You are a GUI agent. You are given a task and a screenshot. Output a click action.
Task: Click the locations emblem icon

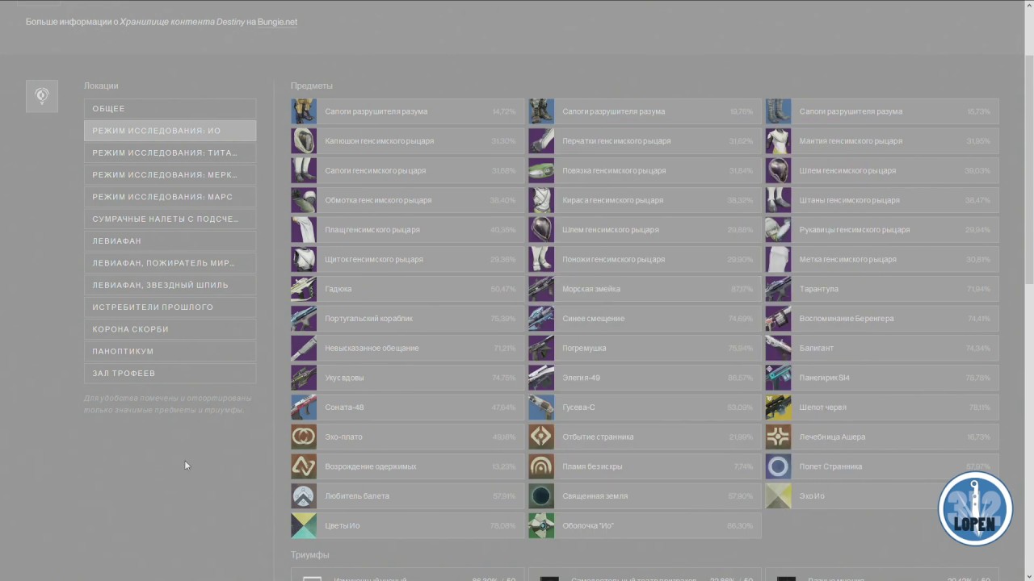coord(42,96)
